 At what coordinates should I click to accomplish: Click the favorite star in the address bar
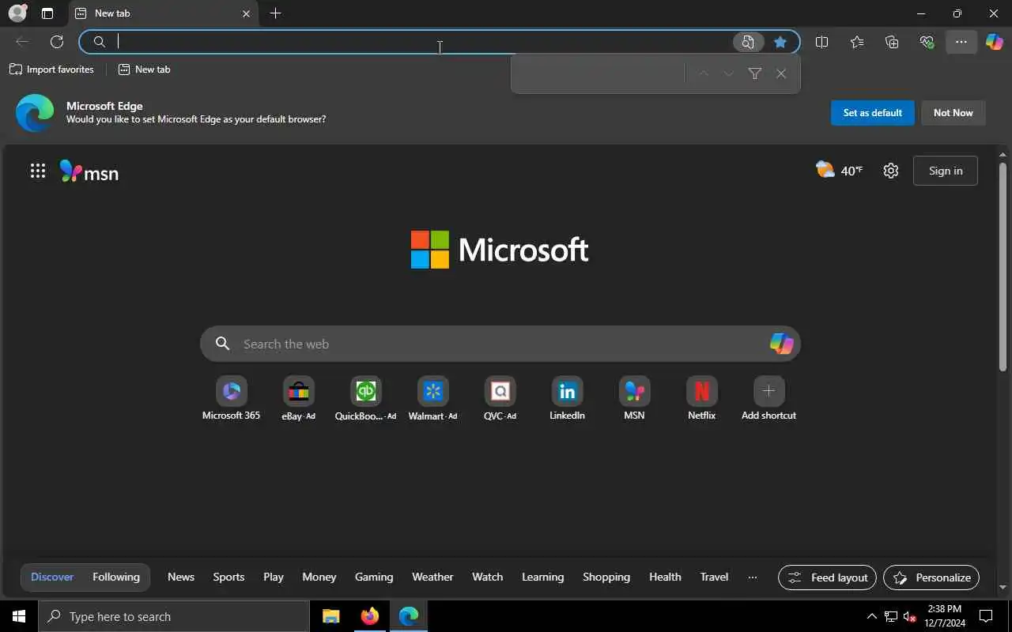[780, 42]
